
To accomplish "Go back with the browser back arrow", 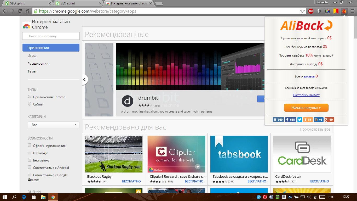I will pos(4,11).
